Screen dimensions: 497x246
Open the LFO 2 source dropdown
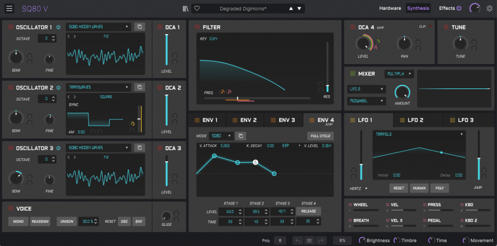pyautogui.click(x=366, y=89)
